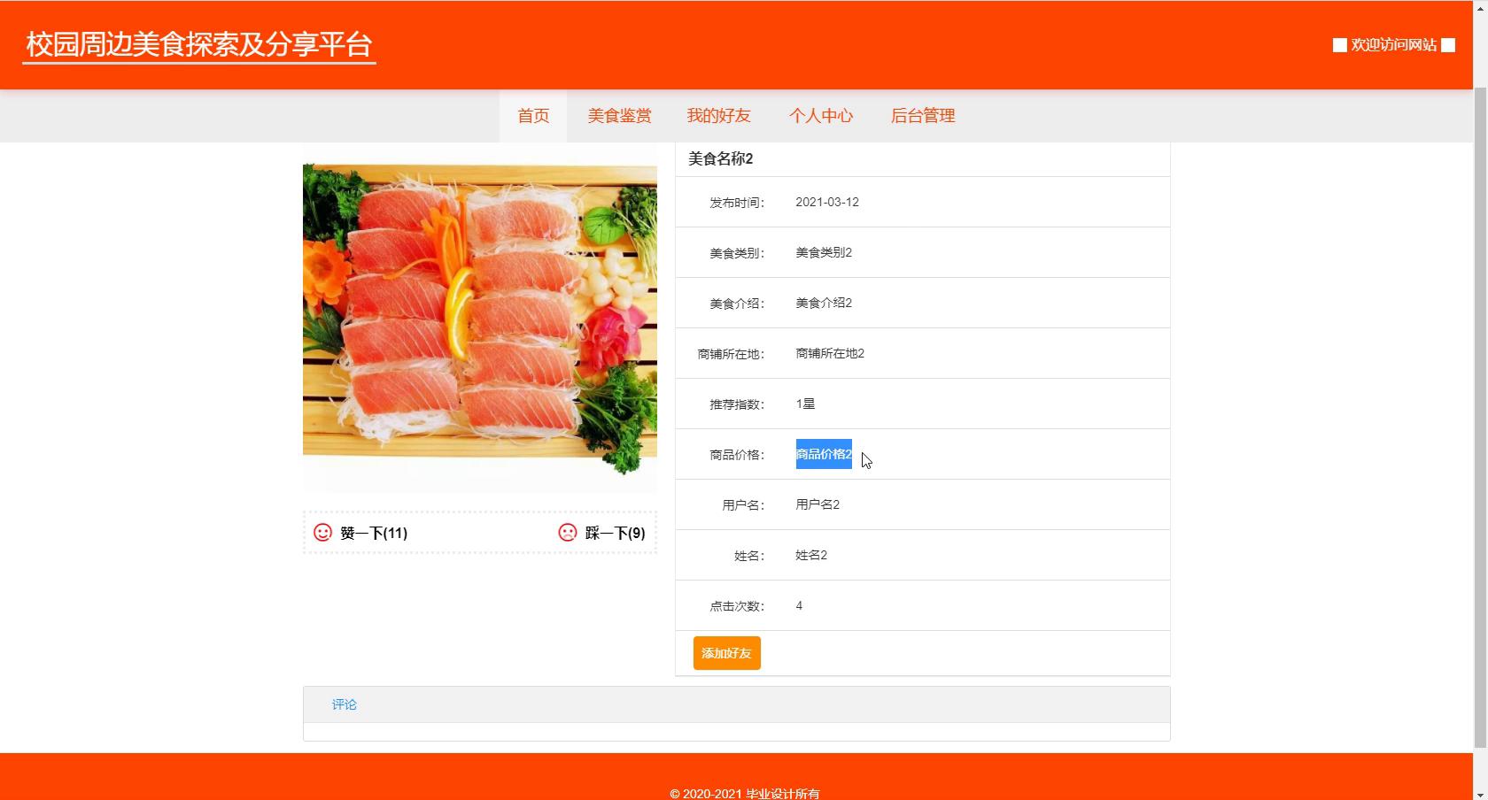Click the frowning face dislike icon

click(568, 532)
